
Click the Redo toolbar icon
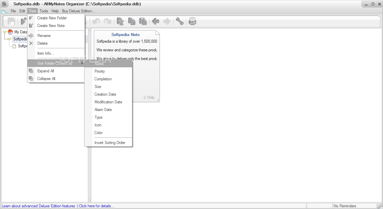[108, 21]
